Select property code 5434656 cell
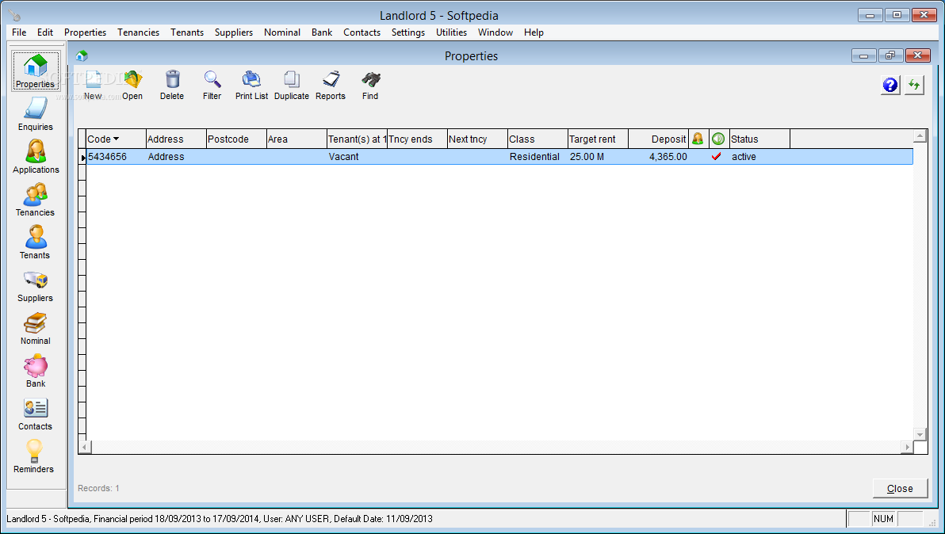This screenshot has height=534, width=945. pos(116,157)
